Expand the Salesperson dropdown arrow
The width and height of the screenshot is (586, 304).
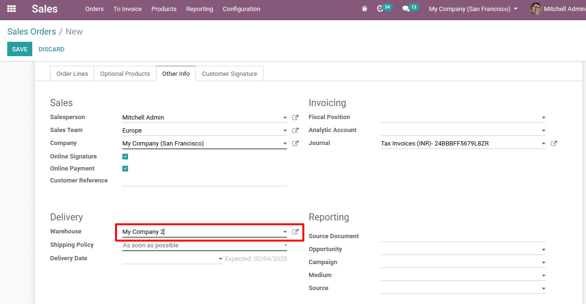(x=285, y=118)
